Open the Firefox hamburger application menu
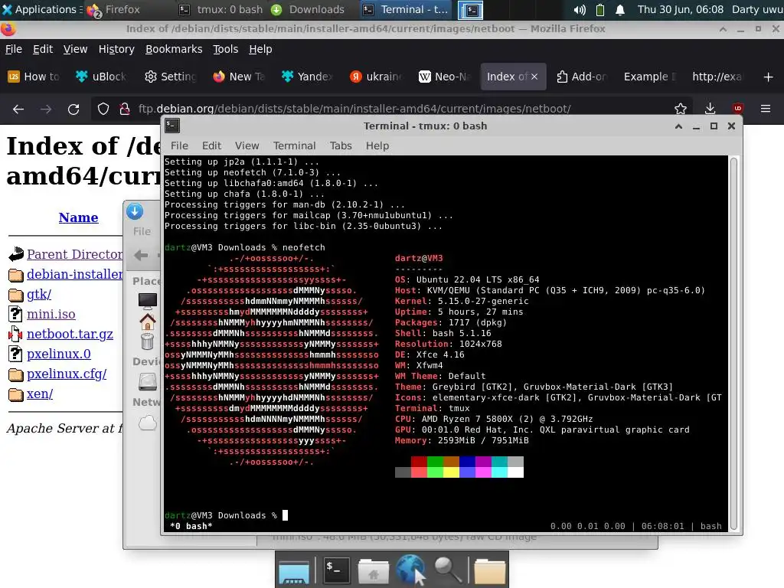The image size is (784, 588). 765,109
